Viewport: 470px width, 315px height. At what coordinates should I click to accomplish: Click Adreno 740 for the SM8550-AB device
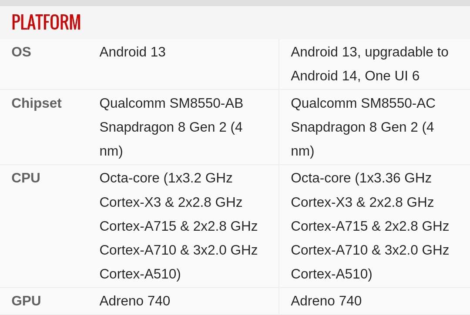134,301
